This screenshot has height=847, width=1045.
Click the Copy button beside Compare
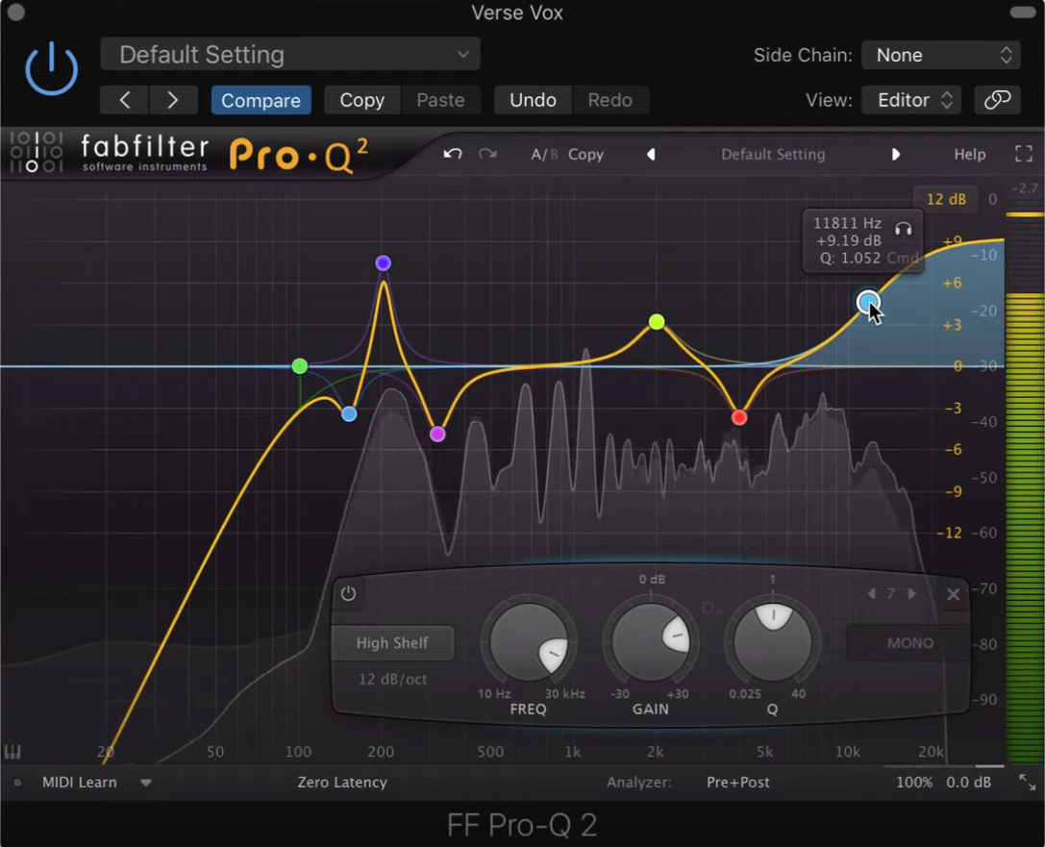pos(361,100)
